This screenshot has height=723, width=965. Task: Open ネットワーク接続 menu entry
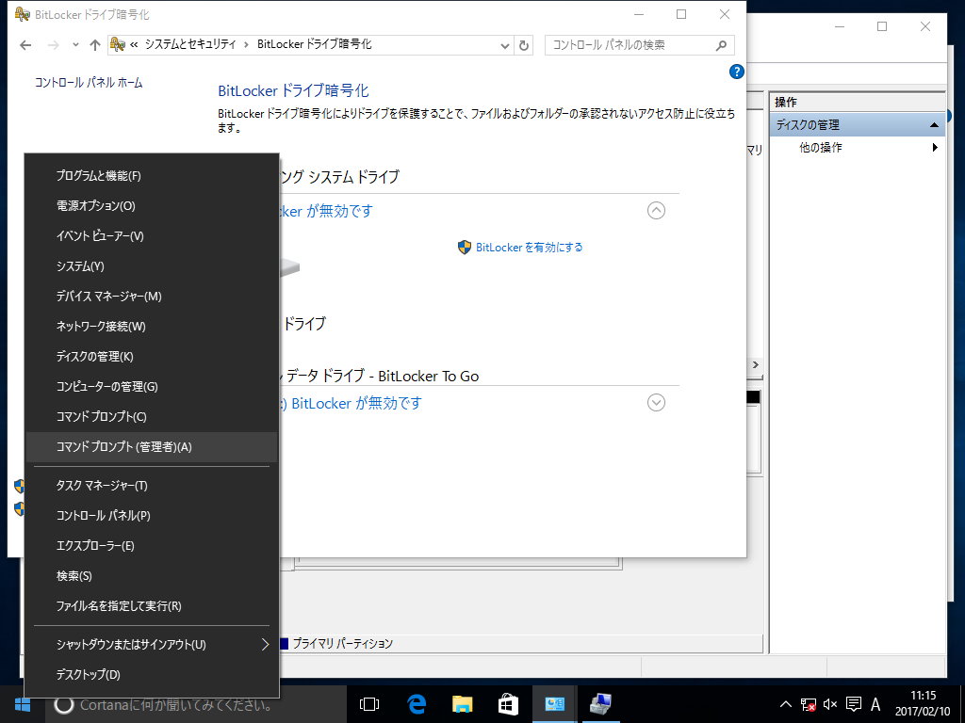click(x=152, y=327)
